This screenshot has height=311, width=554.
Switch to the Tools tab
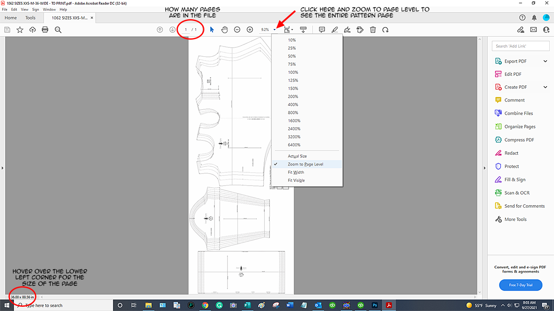30,18
